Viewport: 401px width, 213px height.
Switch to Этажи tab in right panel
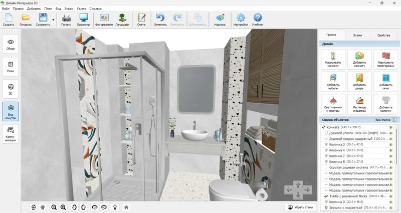357,35
